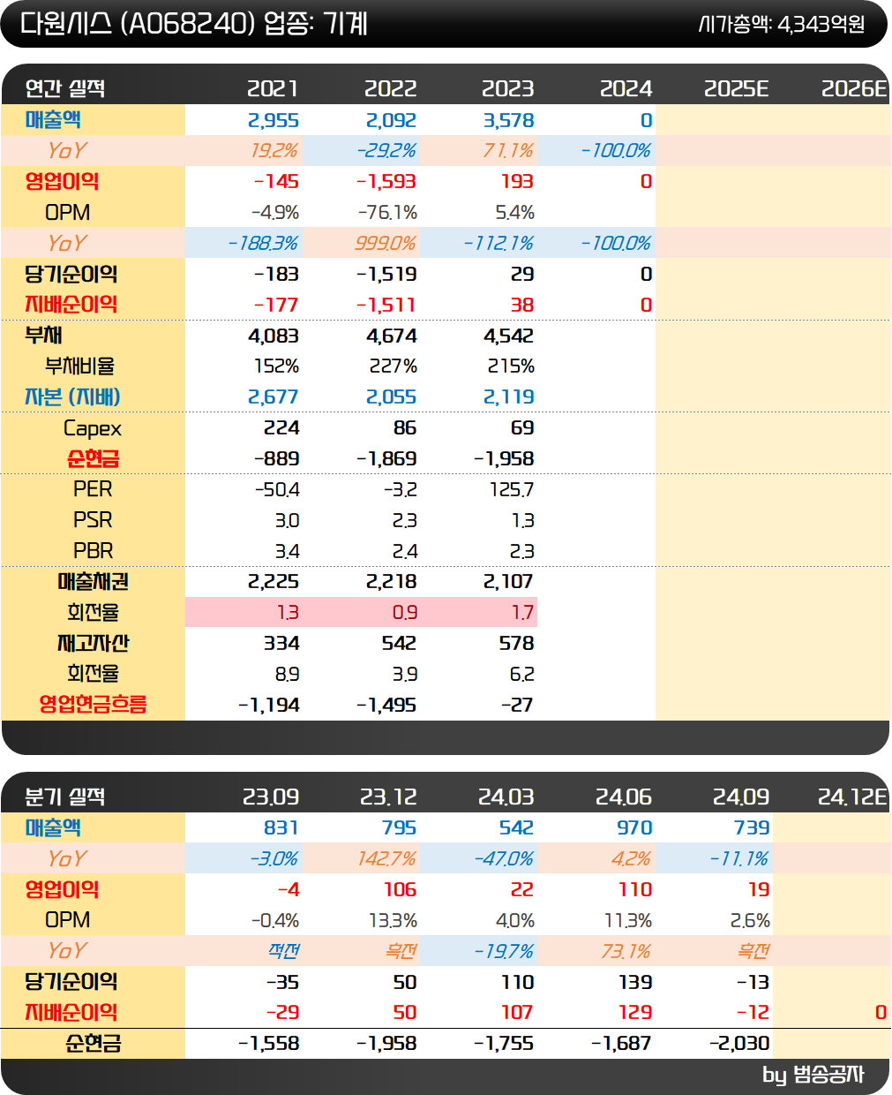The width and height of the screenshot is (892, 1095).
Task: Select 영업현금흐름 value -1,194
Action: (269, 706)
